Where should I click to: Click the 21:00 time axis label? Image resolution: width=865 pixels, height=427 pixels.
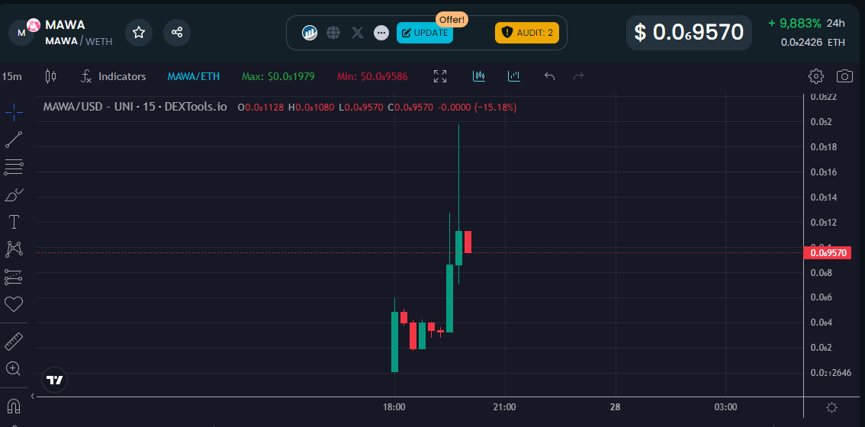click(504, 407)
